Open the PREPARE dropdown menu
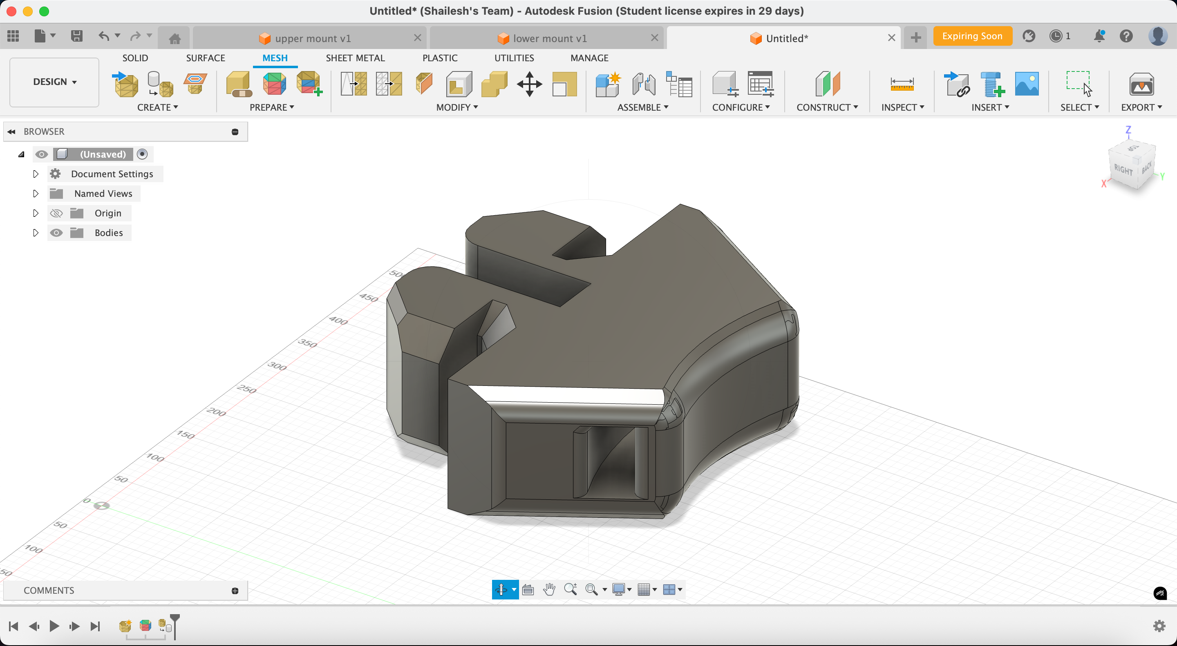This screenshot has height=646, width=1177. pos(272,107)
